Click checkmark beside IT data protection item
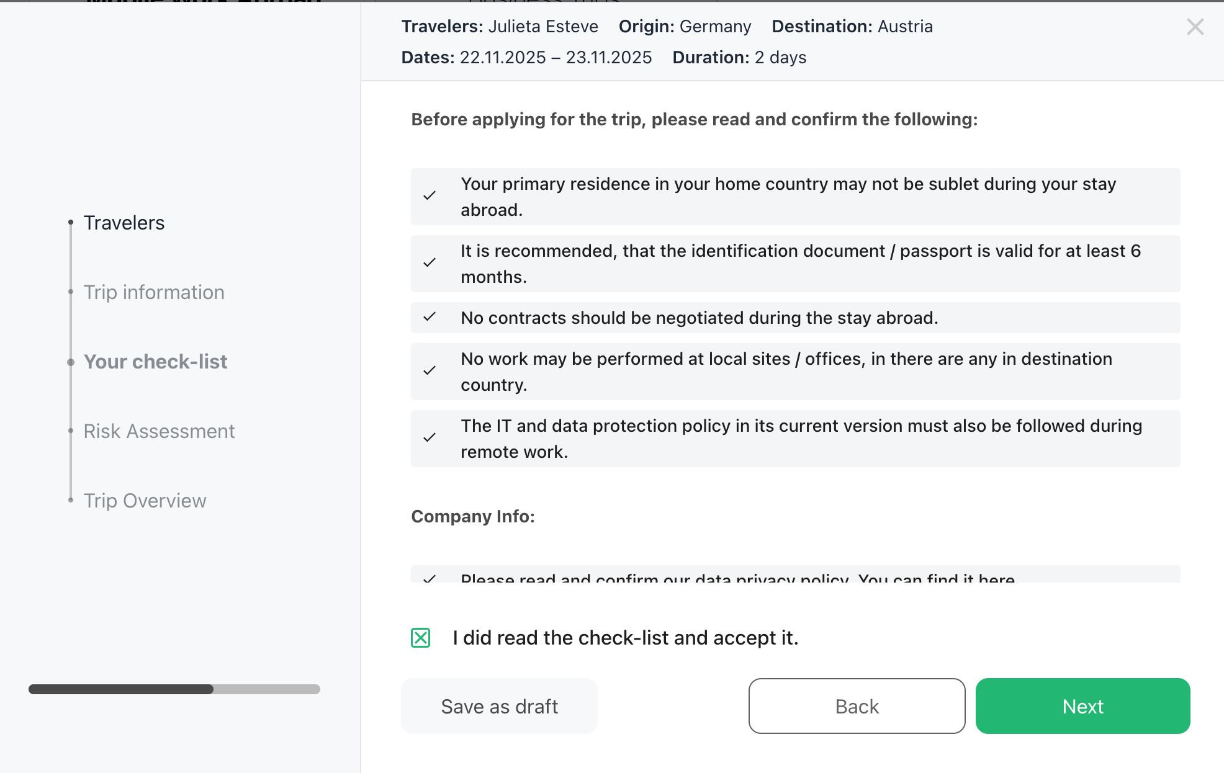The height and width of the screenshot is (773, 1224). (x=430, y=438)
